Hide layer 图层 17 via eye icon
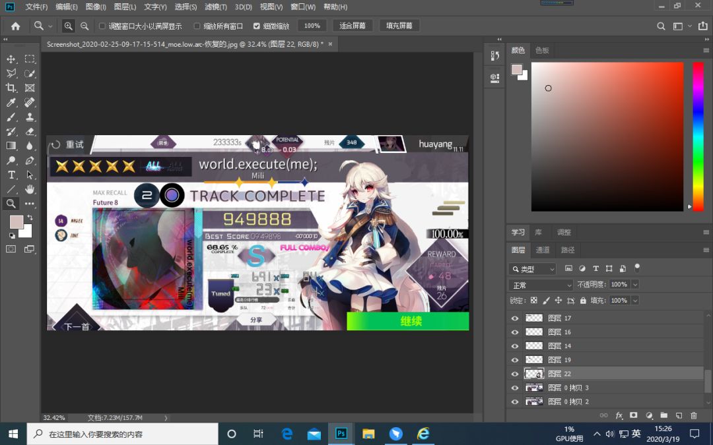Screen dimensions: 713x445 [515, 318]
